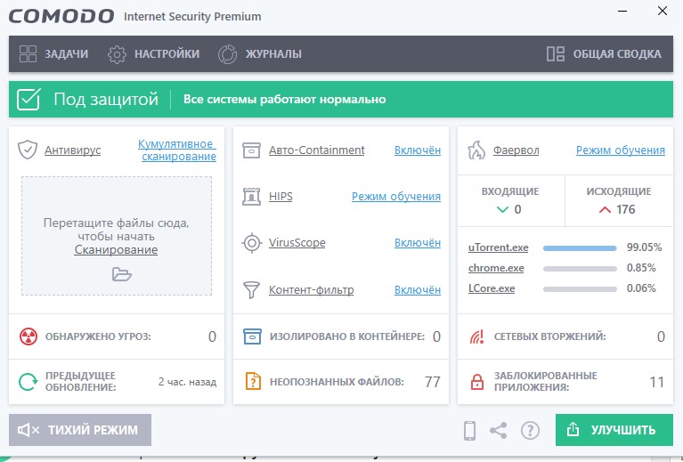Click the radiation icon for detected threats

[28, 336]
